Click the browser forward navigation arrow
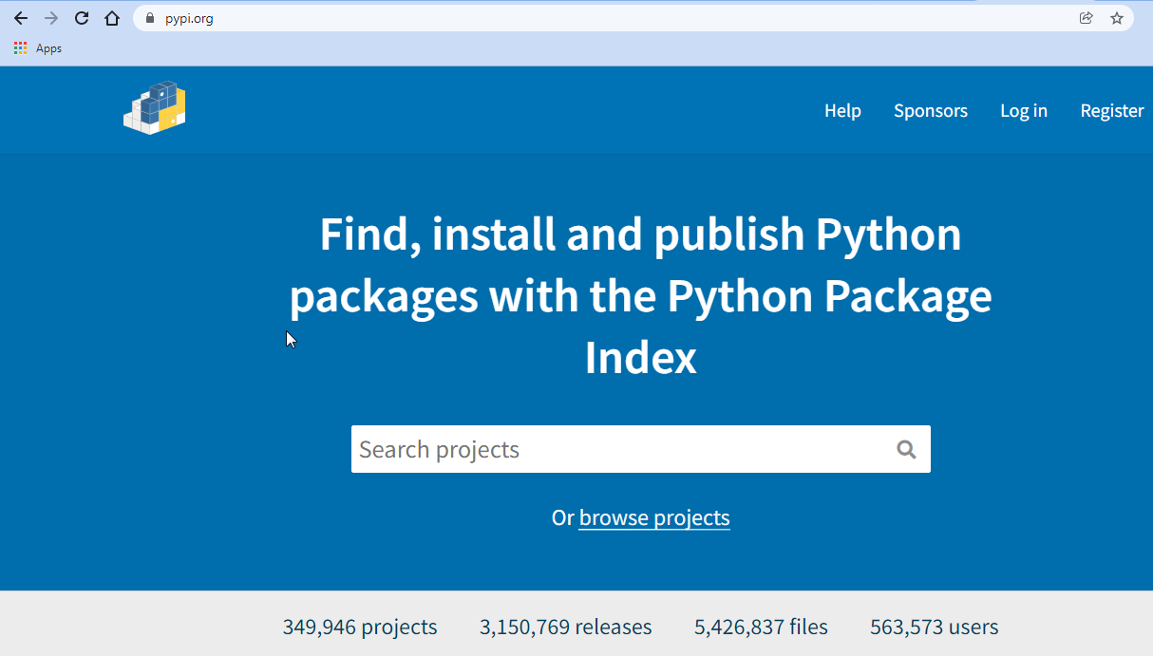 point(49,17)
